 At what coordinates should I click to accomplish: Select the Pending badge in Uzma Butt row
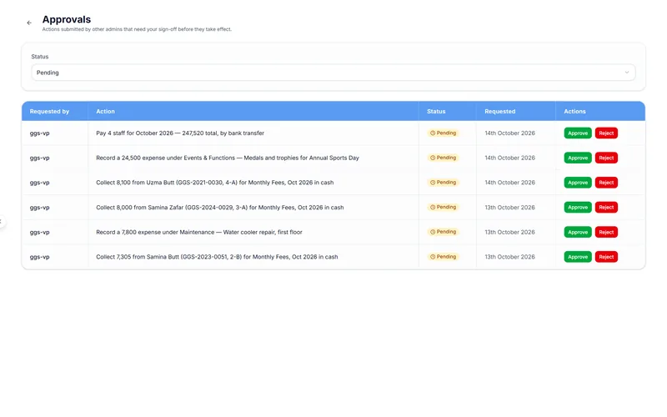click(443, 183)
